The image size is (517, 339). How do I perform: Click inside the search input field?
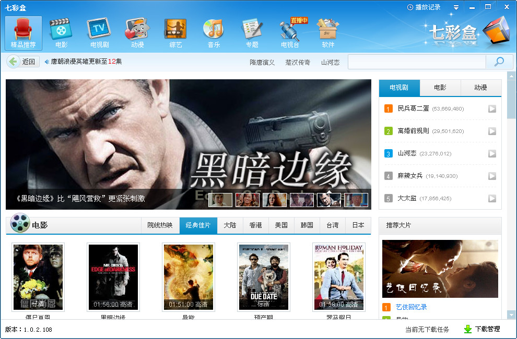(417, 62)
